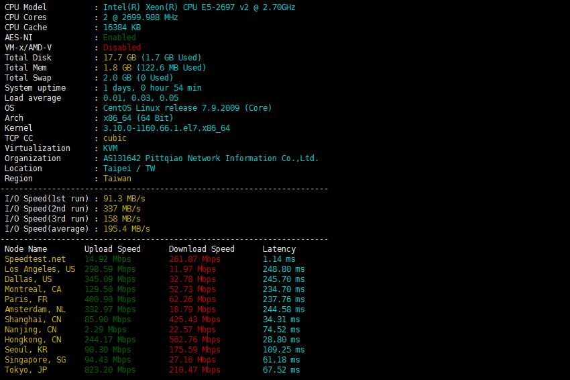This screenshot has height=380, width=570.
Task: Select the Location value Taipei / TW
Action: 129,169
